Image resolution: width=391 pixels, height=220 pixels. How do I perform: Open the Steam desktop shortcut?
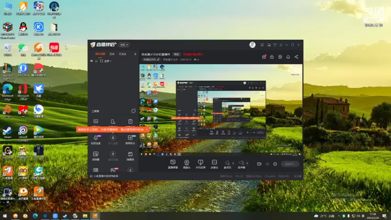[8, 132]
